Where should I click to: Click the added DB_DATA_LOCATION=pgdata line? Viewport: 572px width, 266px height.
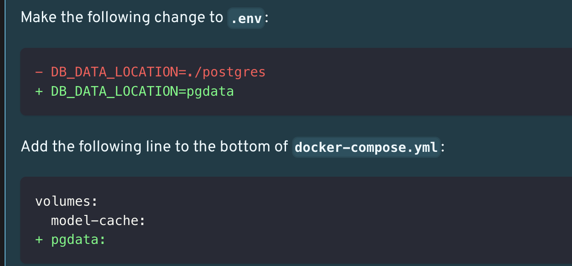[135, 91]
